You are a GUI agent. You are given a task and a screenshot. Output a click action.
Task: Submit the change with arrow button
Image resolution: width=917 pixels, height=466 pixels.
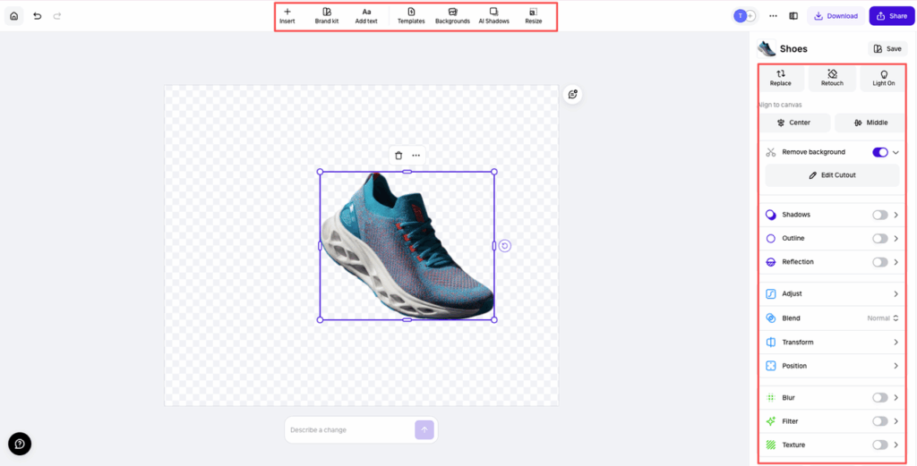click(x=424, y=430)
